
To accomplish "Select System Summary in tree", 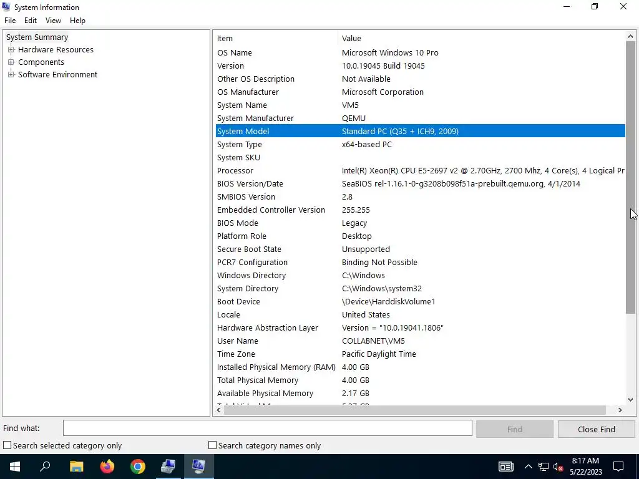I will pyautogui.click(x=37, y=37).
